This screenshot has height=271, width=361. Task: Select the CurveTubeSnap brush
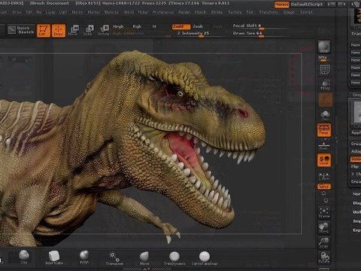205,258
